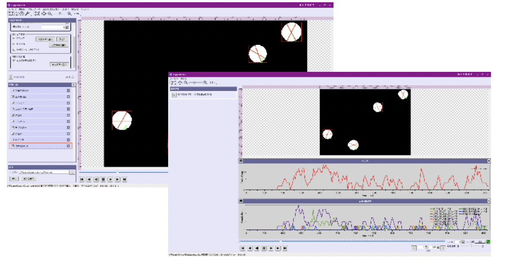The image size is (514, 266).
Task: Step one frame back in front window playback bar
Action: [250, 249]
